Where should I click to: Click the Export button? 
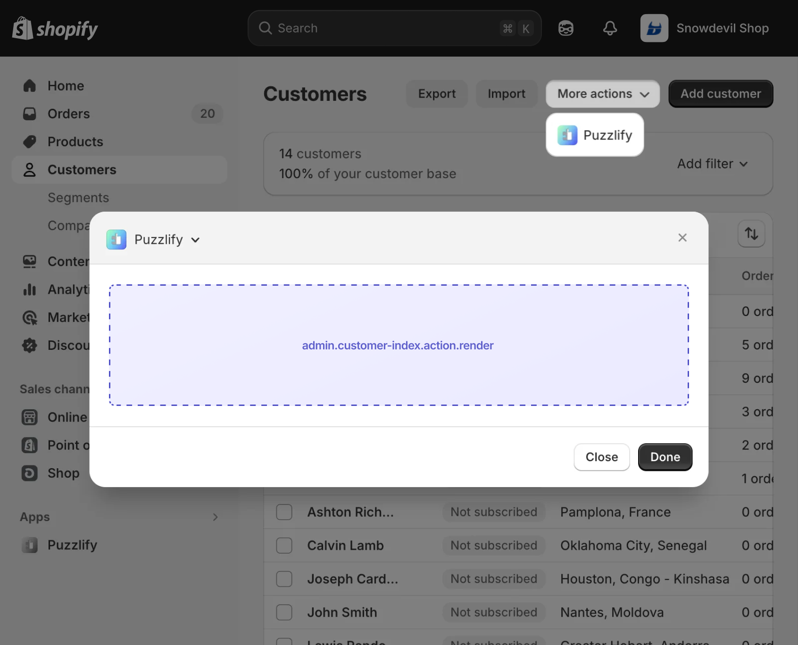click(x=437, y=94)
